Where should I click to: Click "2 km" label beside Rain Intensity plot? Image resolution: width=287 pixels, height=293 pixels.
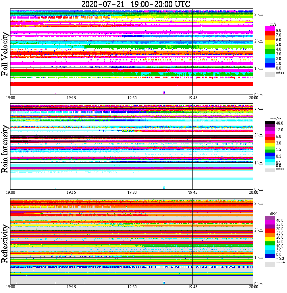point(258,135)
